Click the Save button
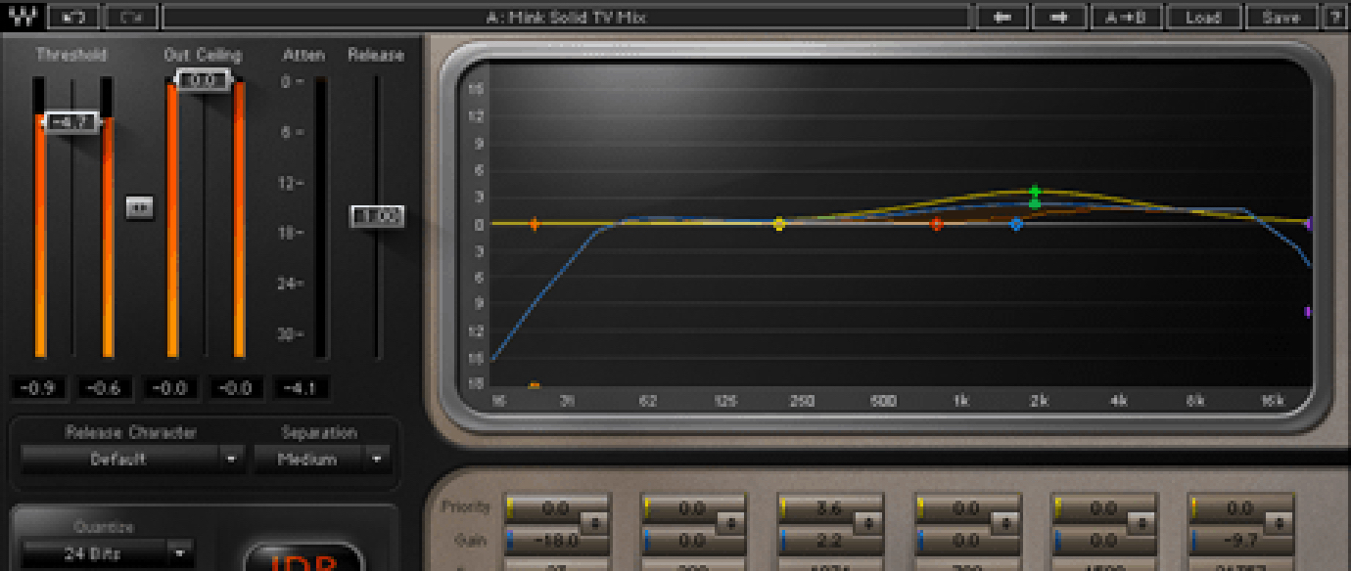Image resolution: width=1351 pixels, height=571 pixels. (1281, 17)
